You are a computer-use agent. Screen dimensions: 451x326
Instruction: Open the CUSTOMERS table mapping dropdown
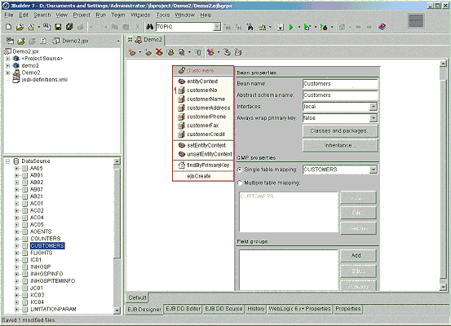click(373, 170)
